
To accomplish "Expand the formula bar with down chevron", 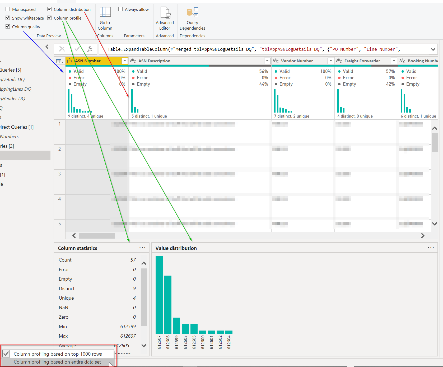I will click(x=433, y=49).
